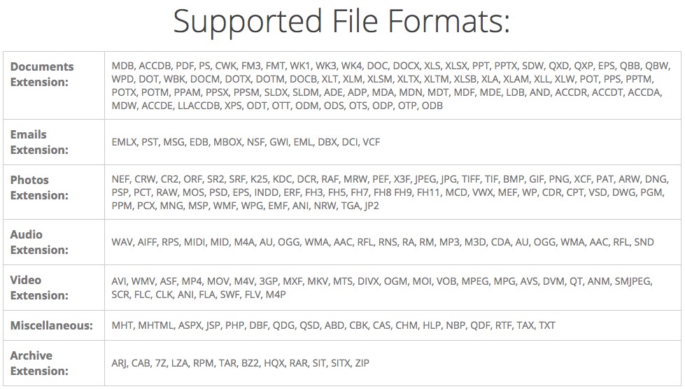Click the ARJ archive extension text
The width and height of the screenshot is (685, 389).
pos(119,363)
